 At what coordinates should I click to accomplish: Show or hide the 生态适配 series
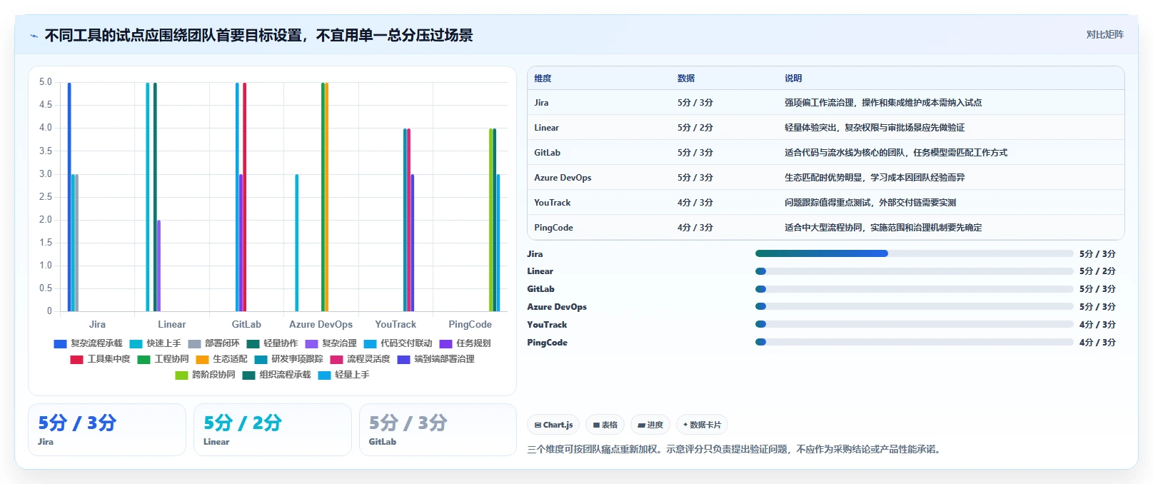click(x=221, y=359)
